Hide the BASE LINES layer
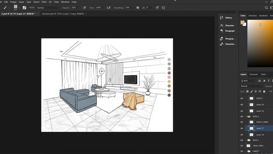The height and width of the screenshot is (154, 273). 242,146
